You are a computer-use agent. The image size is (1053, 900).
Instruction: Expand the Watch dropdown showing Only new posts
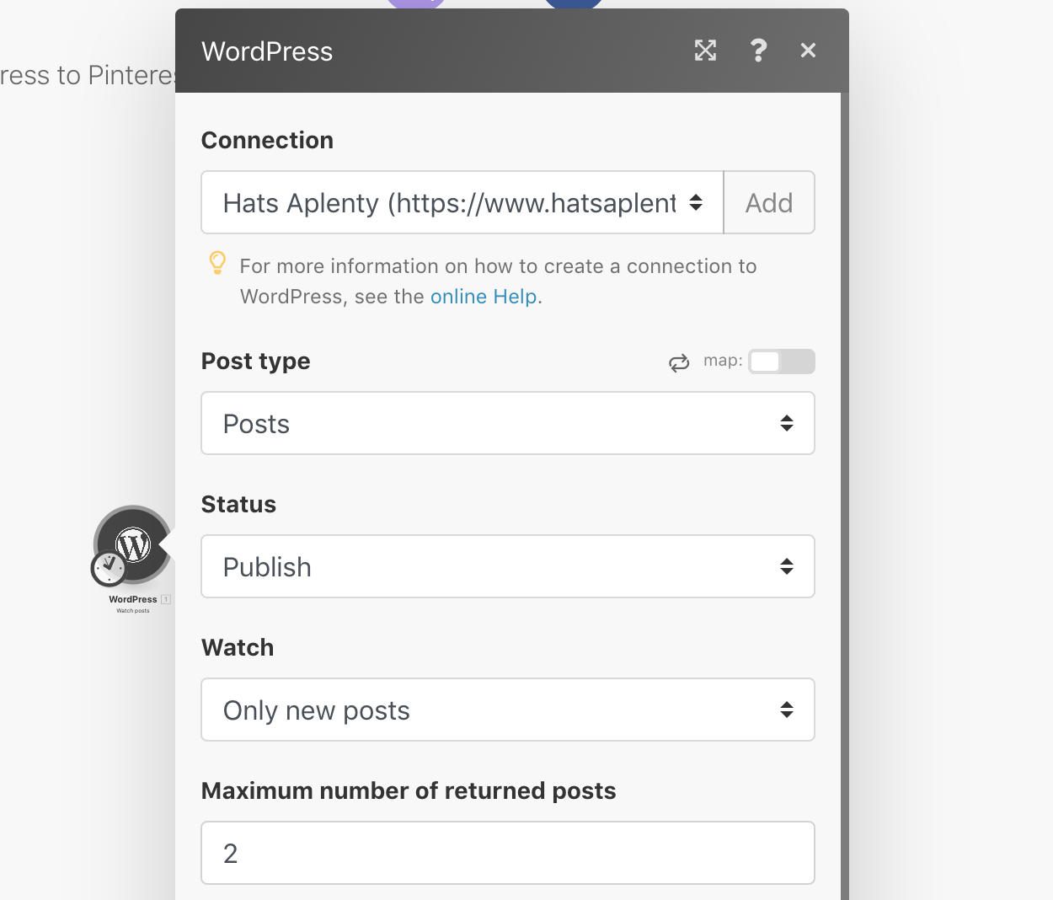coord(507,710)
